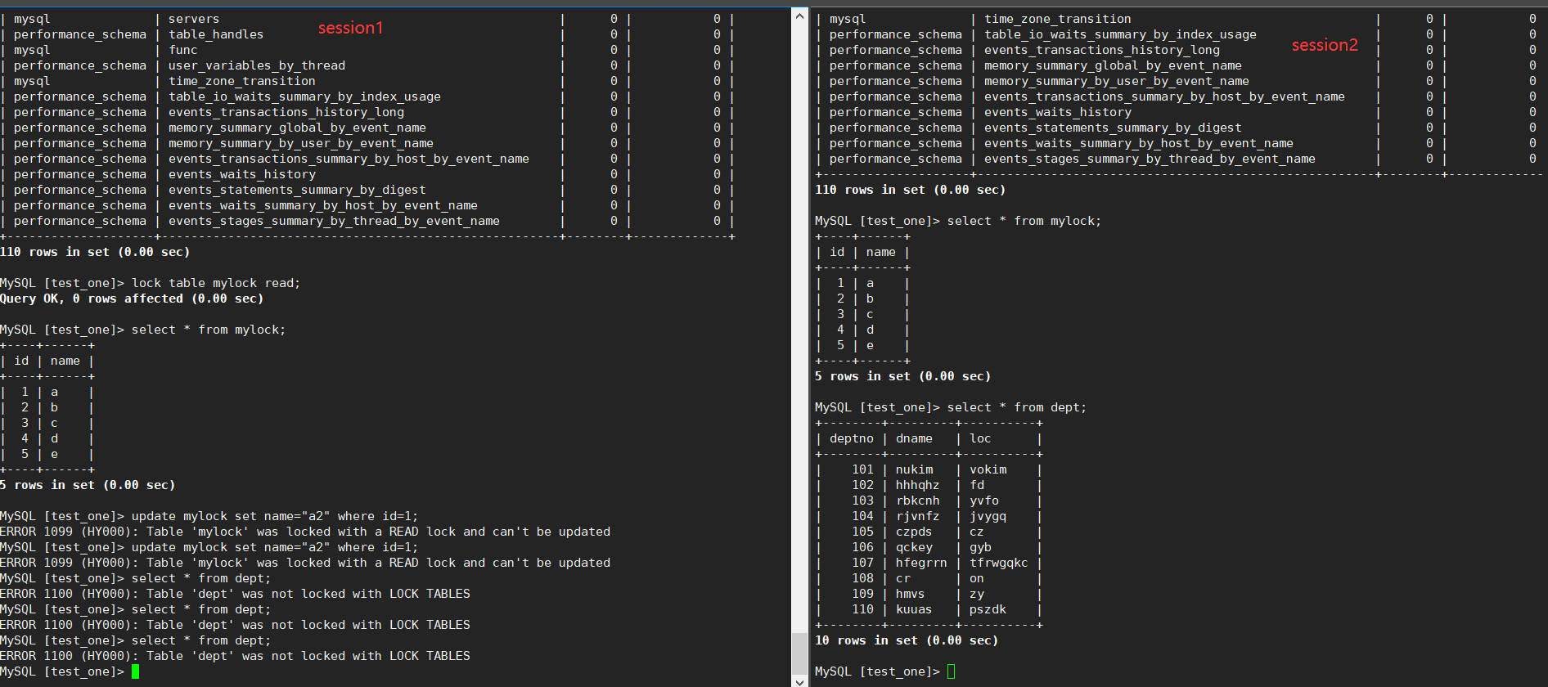Viewport: 1548px width, 687px height.
Task: Click deptno value '105'
Action: [x=862, y=532]
